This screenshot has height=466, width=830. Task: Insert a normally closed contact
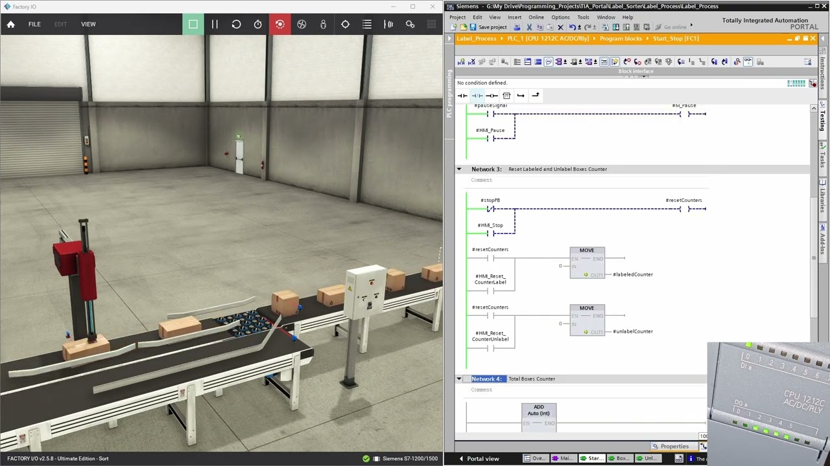[x=477, y=96]
